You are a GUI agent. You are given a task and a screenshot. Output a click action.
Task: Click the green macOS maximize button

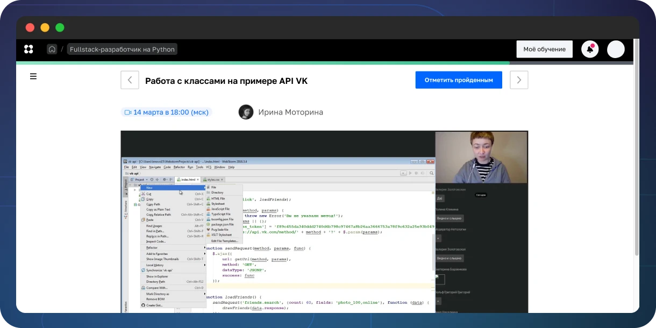coord(60,27)
